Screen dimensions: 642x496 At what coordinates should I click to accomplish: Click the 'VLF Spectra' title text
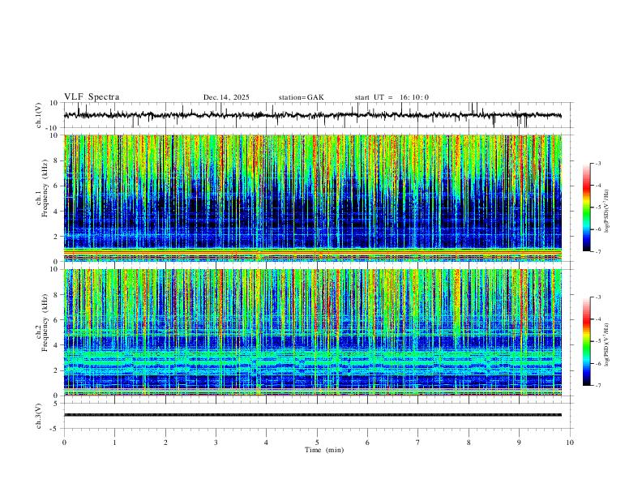click(x=92, y=97)
